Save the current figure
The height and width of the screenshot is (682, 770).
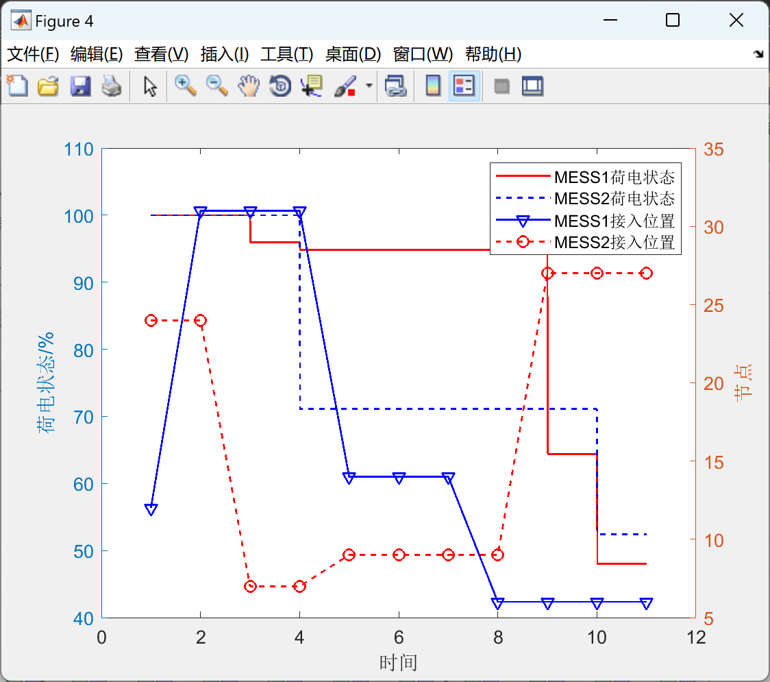coord(80,86)
